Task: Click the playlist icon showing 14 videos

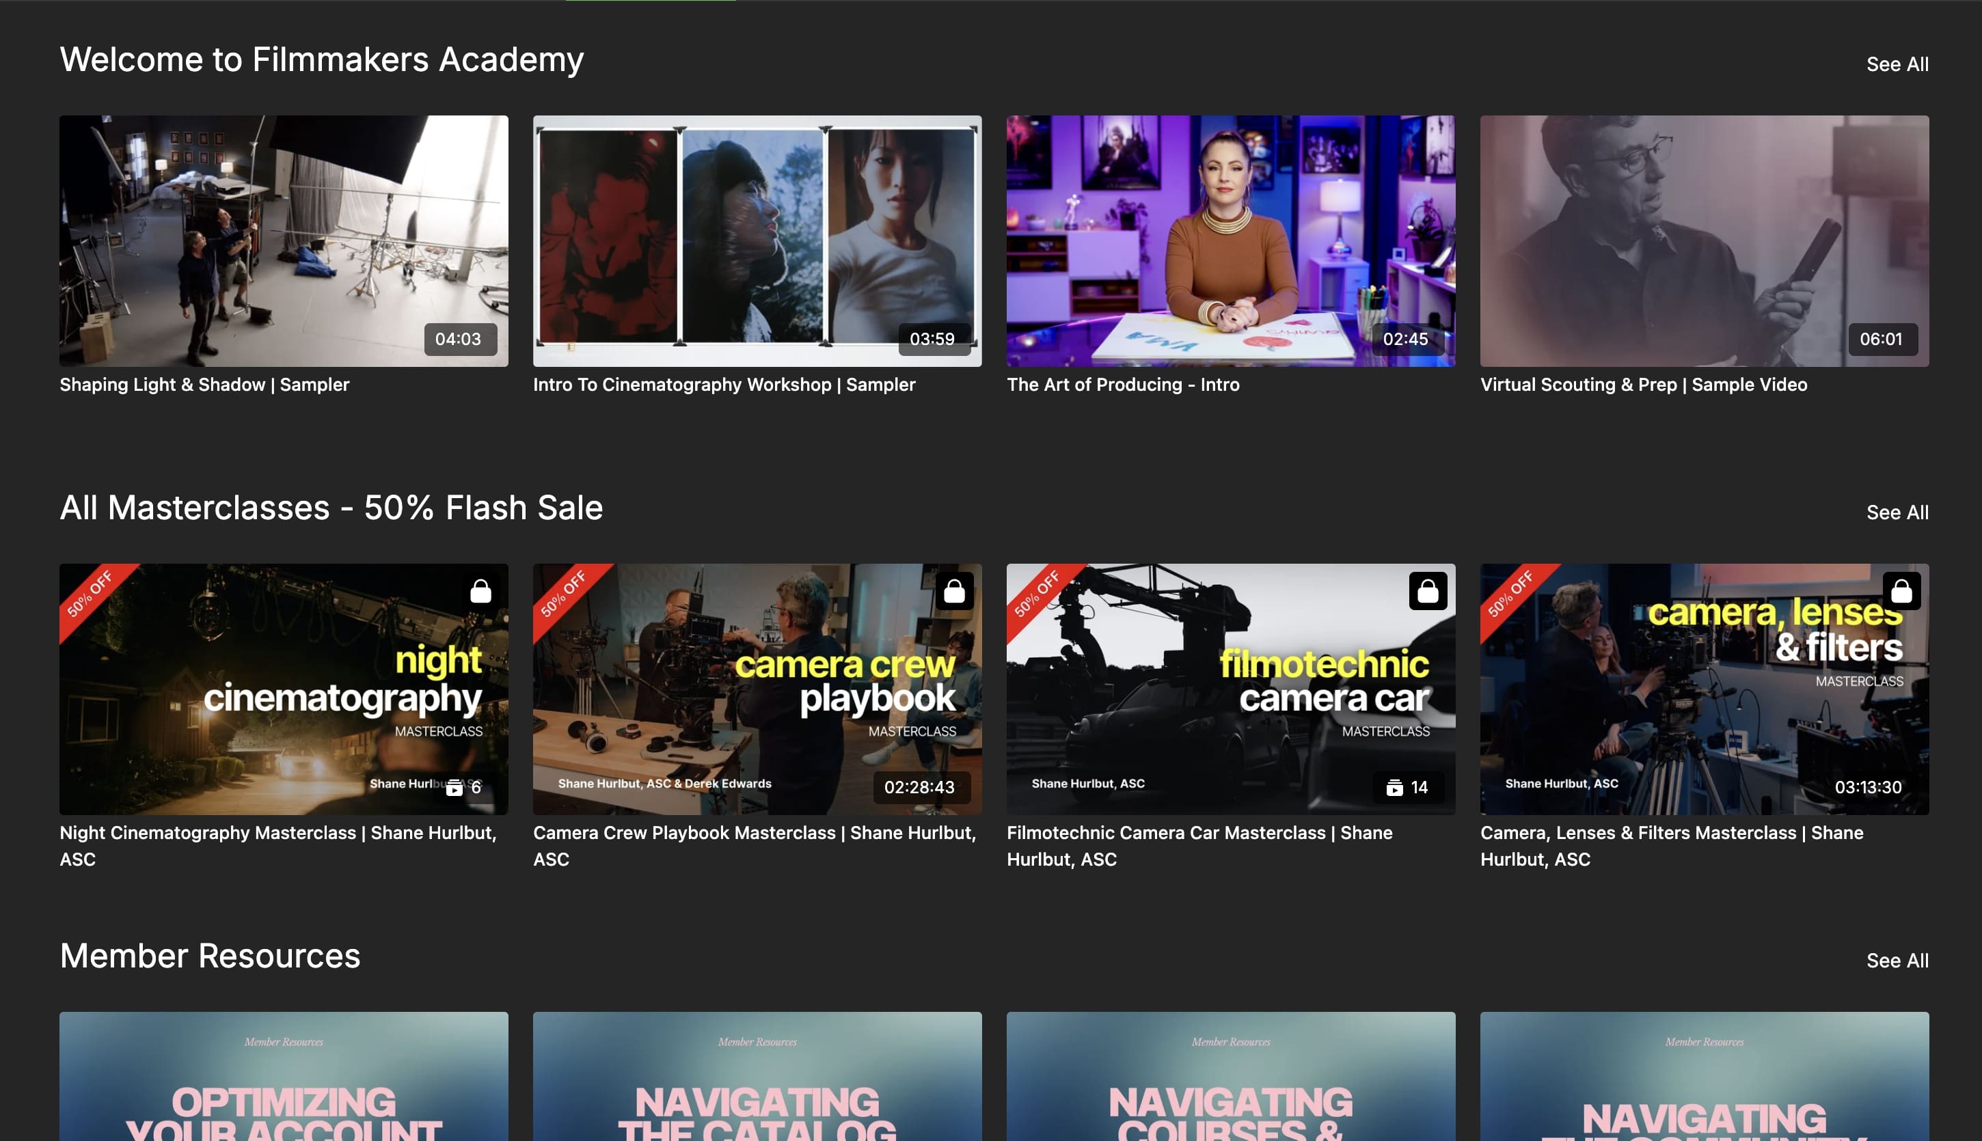Action: [1394, 788]
